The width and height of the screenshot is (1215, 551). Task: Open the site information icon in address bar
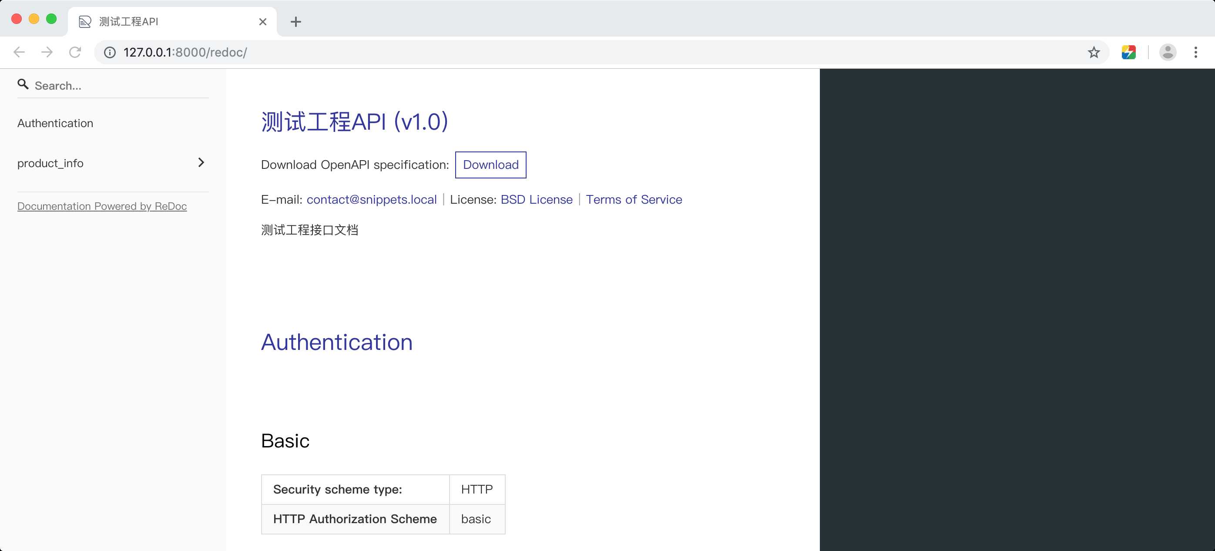tap(110, 52)
